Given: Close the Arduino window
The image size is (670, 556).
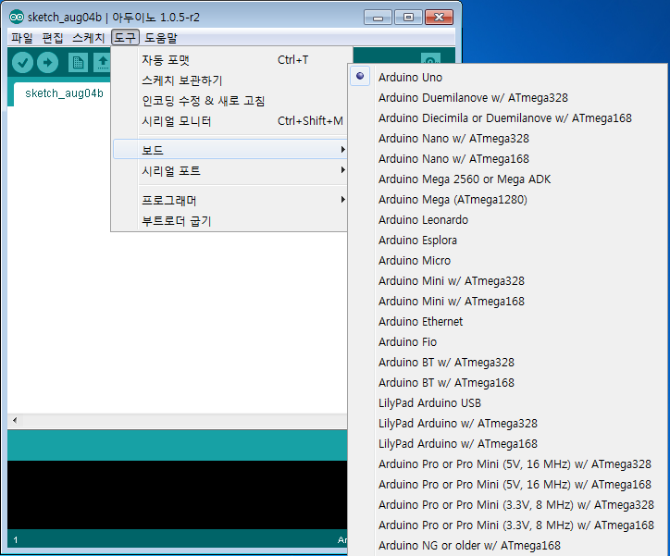Looking at the screenshot, I should click(439, 18).
